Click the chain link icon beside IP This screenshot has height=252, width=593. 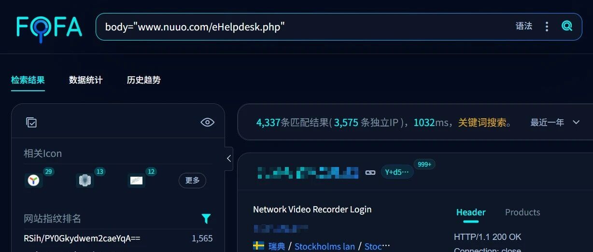coord(370,172)
